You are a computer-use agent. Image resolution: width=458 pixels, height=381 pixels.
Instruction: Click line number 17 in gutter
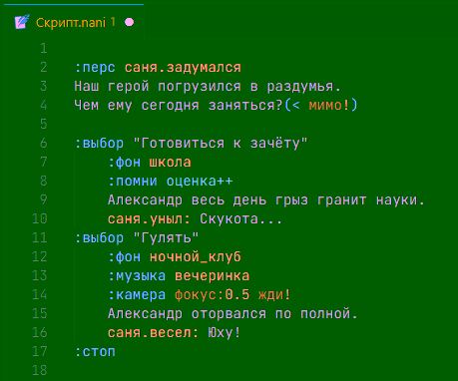[x=40, y=351]
